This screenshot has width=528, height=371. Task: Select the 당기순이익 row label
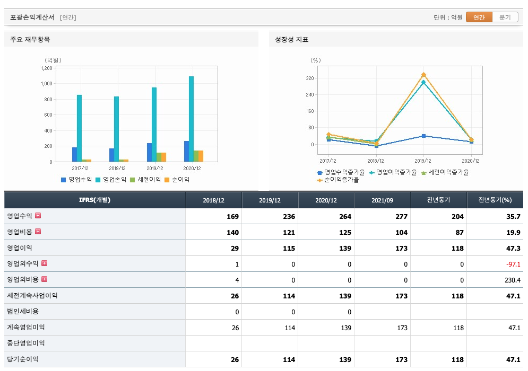coord(23,359)
